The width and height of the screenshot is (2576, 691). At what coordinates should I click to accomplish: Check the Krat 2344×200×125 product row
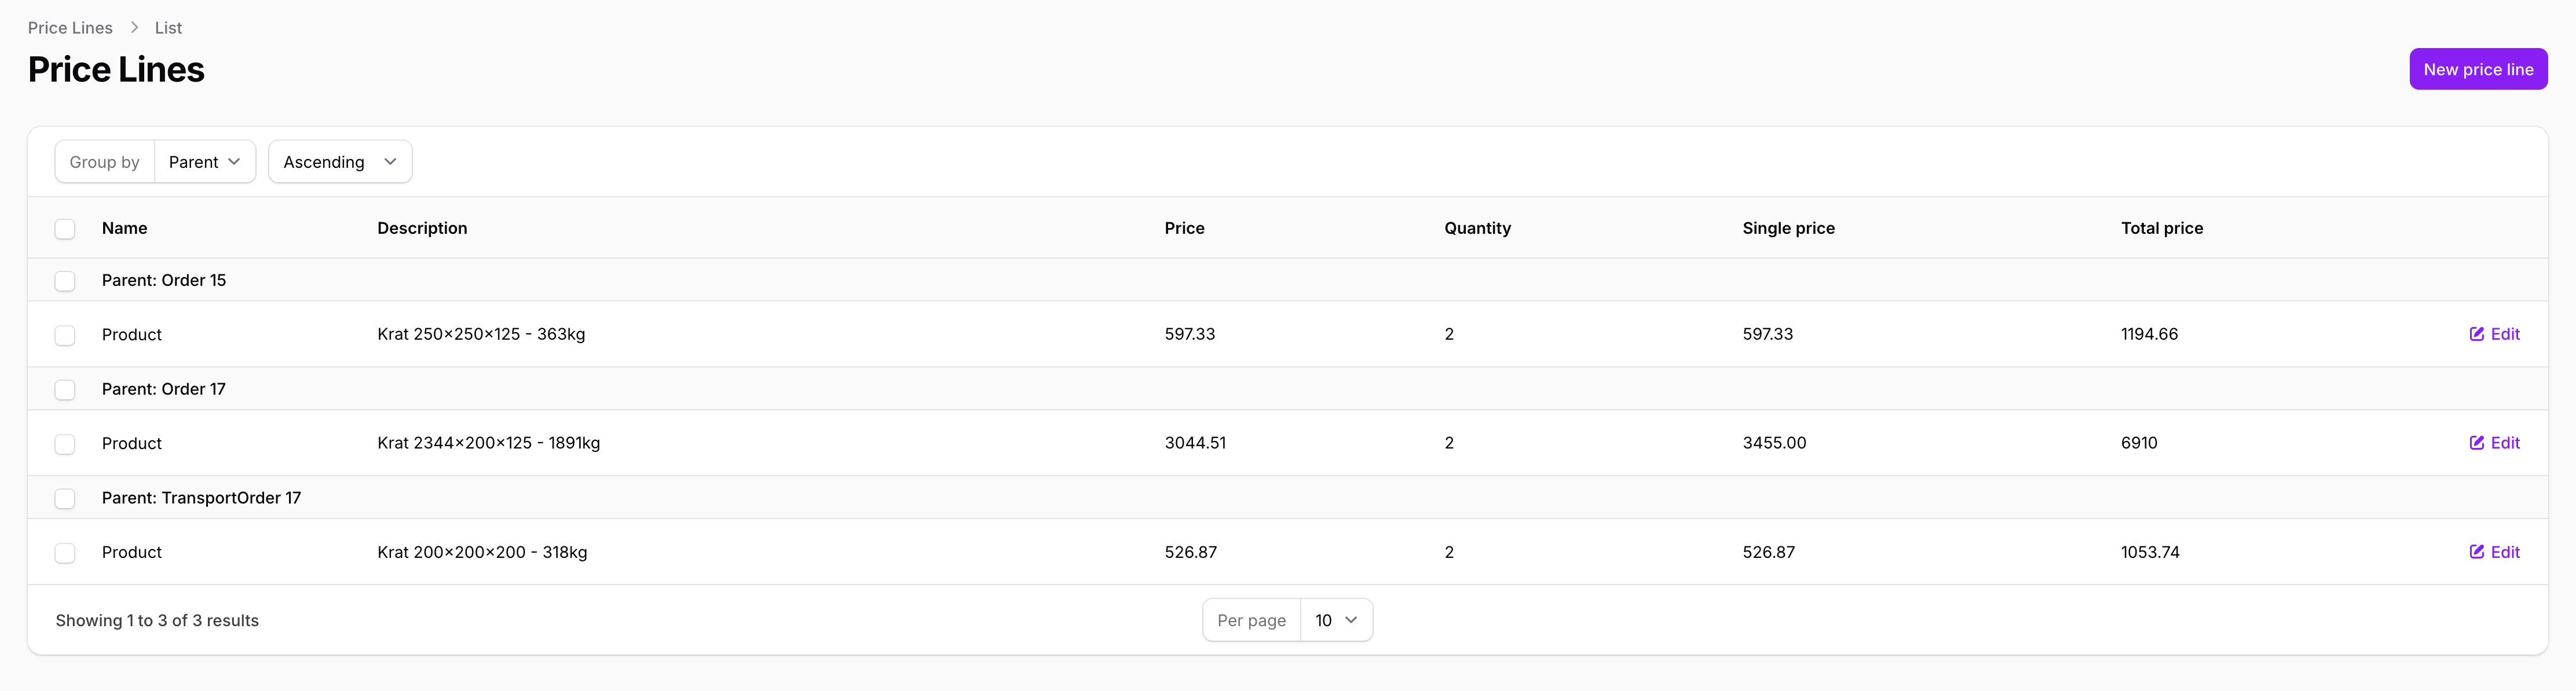[65, 444]
